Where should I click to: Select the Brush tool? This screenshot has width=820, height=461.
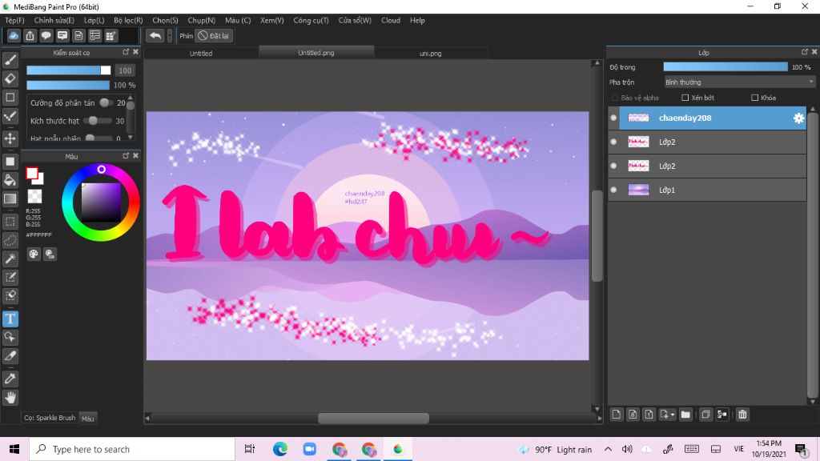pos(10,60)
